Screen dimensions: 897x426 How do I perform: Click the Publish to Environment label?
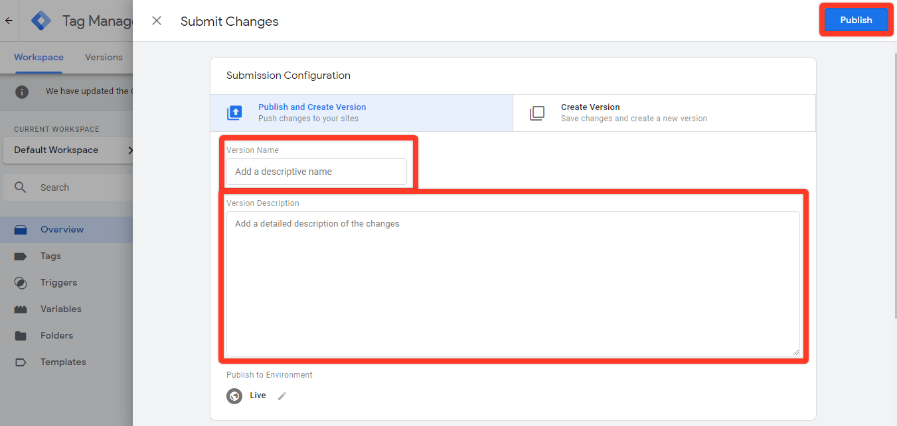point(270,375)
